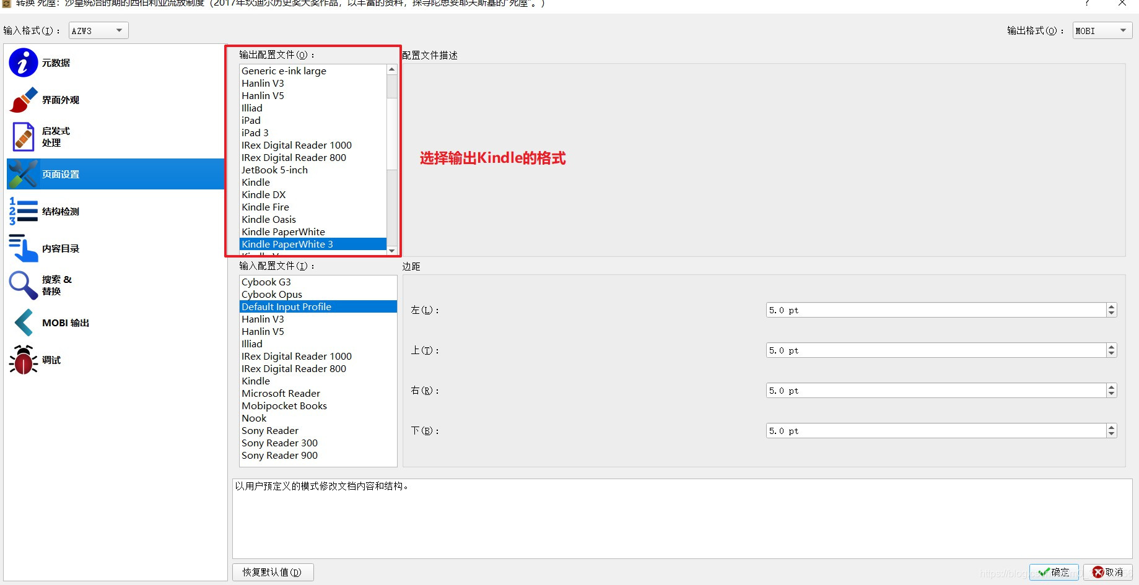Select Generic e-ink large output profile
The image size is (1139, 585).
click(313, 71)
